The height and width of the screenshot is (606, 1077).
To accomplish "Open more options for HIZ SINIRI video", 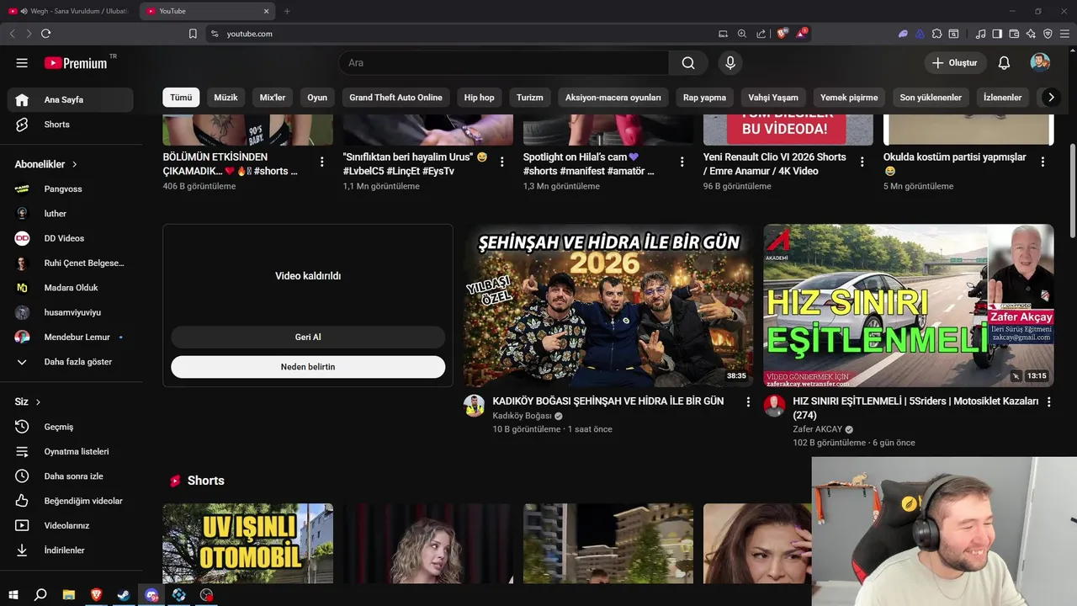I will coord(1048,402).
